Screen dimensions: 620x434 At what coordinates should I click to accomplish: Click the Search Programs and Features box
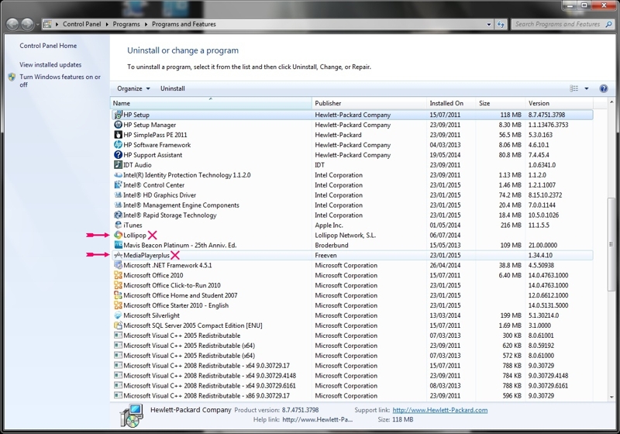pyautogui.click(x=558, y=24)
